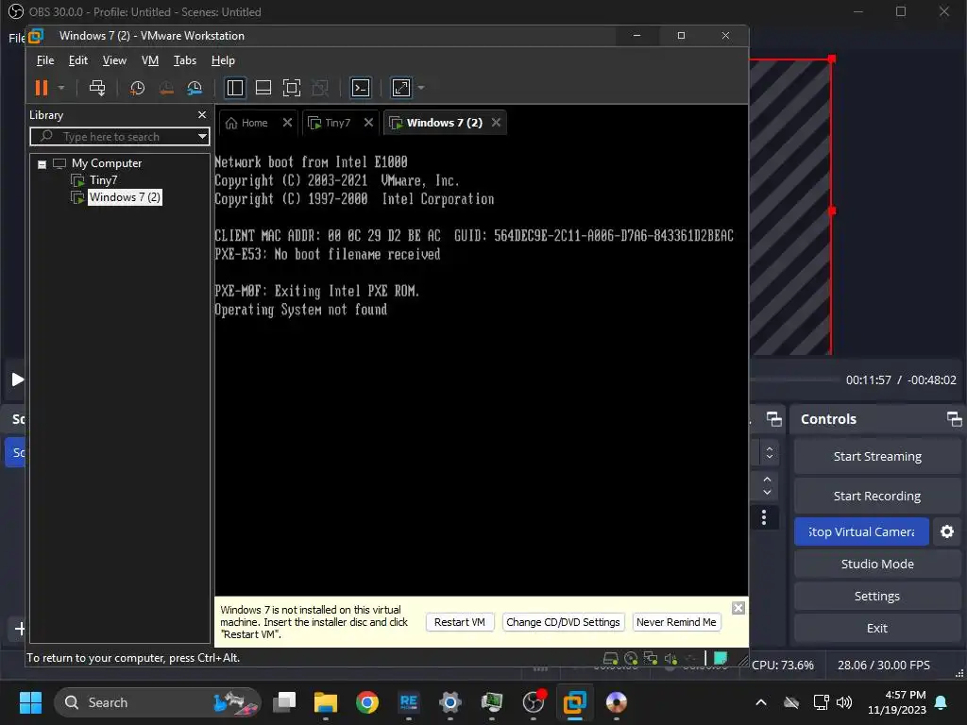Toggle the thumbnail bar view icon

point(263,88)
